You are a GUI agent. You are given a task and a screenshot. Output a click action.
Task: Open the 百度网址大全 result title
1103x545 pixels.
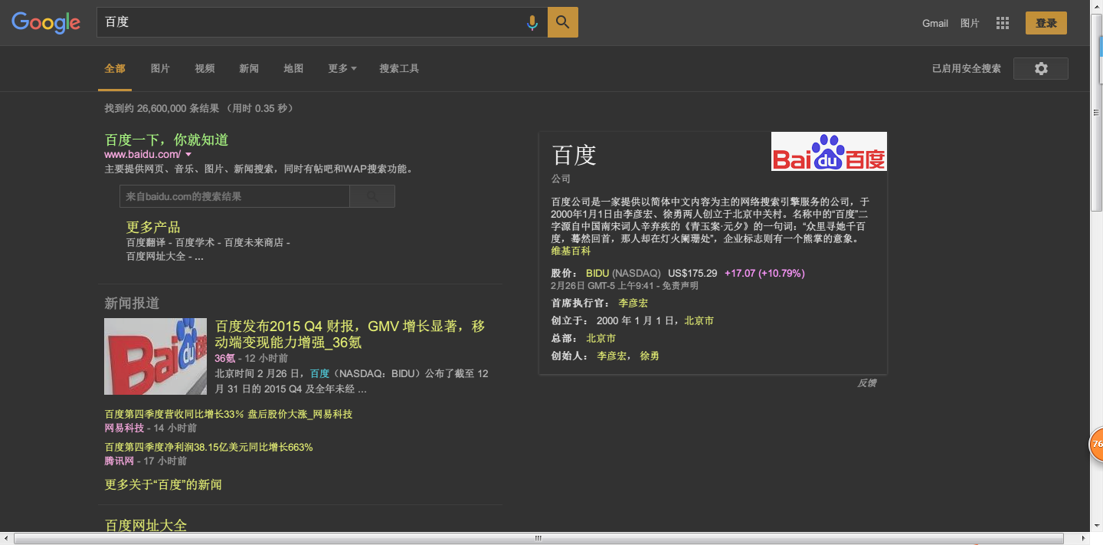[146, 525]
